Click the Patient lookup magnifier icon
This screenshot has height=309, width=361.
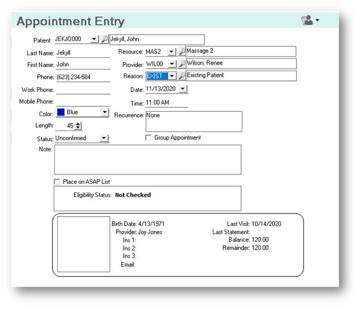tap(105, 39)
